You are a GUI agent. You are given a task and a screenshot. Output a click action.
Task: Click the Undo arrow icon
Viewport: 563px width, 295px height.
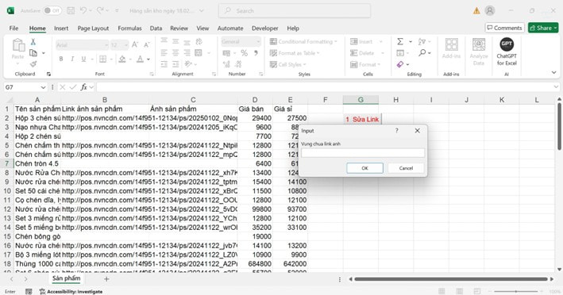click(83, 11)
